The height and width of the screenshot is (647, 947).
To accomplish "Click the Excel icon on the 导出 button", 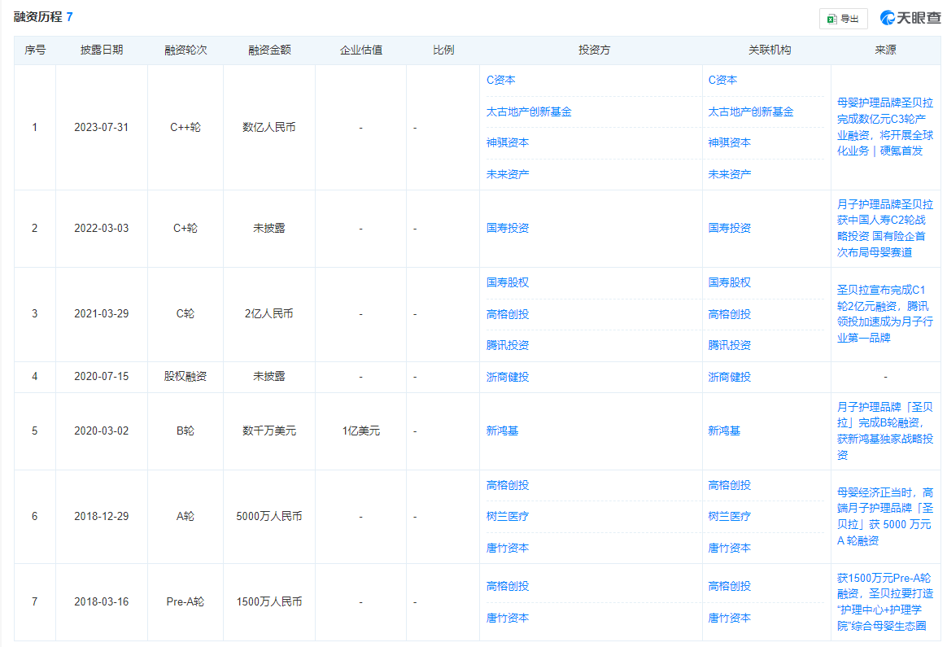I will (831, 19).
